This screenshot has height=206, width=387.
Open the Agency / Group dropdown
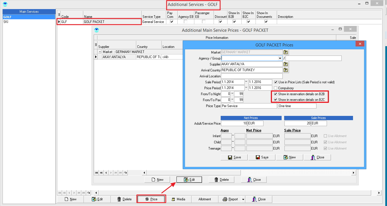[x=280, y=58]
